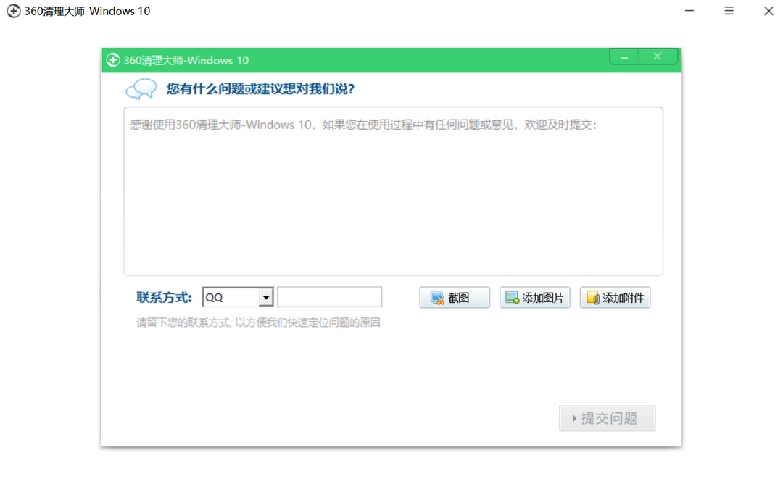Click the paperclip icon on 添加附件 button
Image resolution: width=783 pixels, height=492 pixels.
pyautogui.click(x=594, y=297)
